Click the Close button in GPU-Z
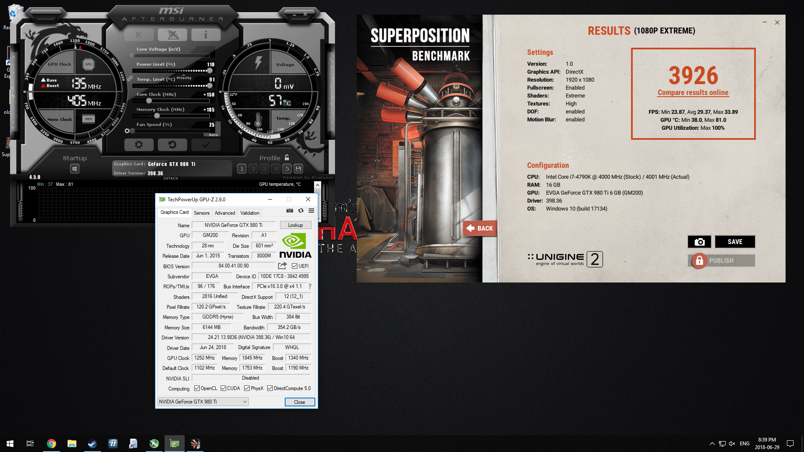The height and width of the screenshot is (452, 804). pos(299,402)
